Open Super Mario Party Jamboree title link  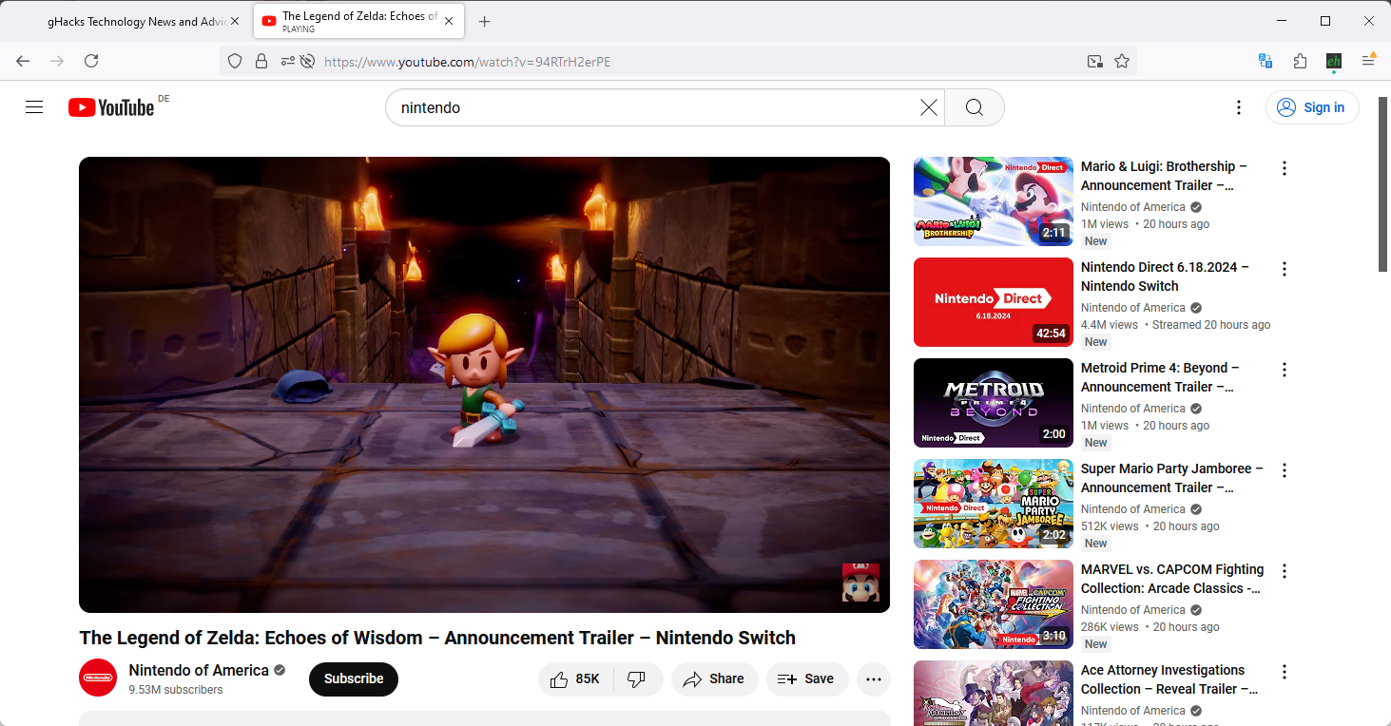click(1172, 478)
